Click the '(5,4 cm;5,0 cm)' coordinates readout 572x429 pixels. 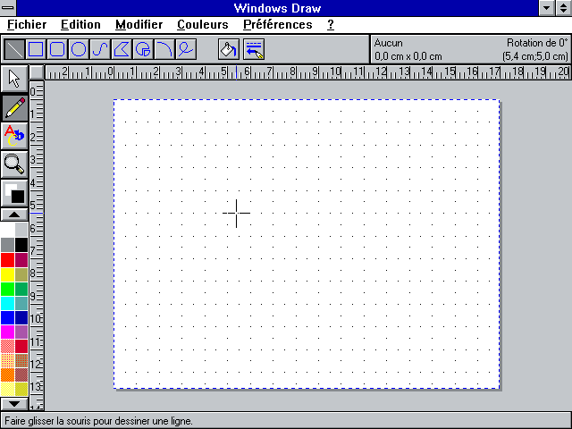click(535, 56)
